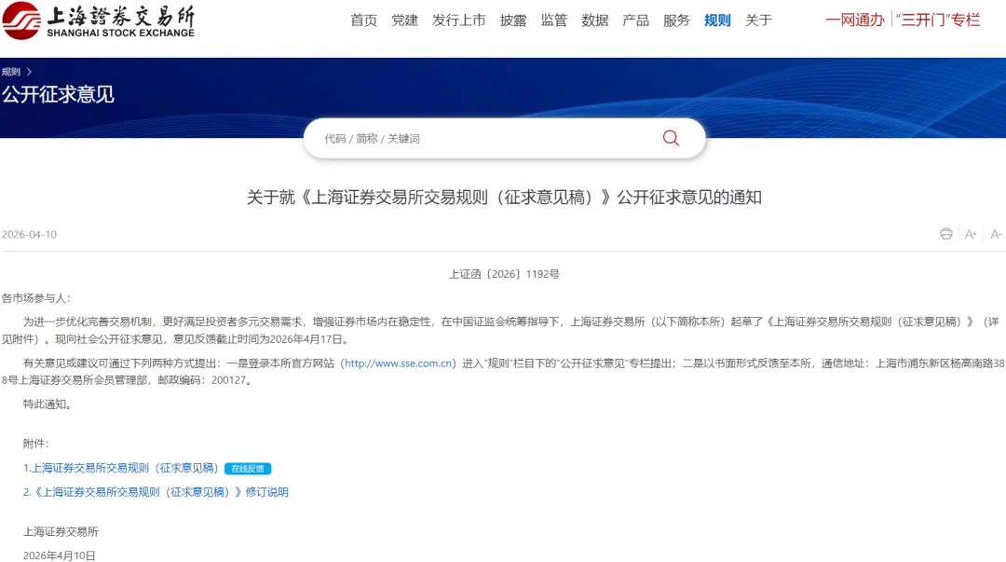Click the A+ icon to enlarge text
Image resolution: width=1006 pixels, height=562 pixels.
tap(970, 234)
